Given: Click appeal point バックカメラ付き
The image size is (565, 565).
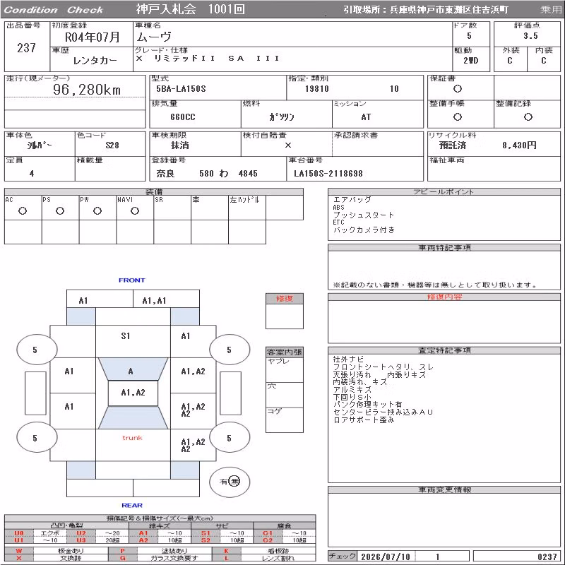Looking at the screenshot, I should click(x=364, y=230).
